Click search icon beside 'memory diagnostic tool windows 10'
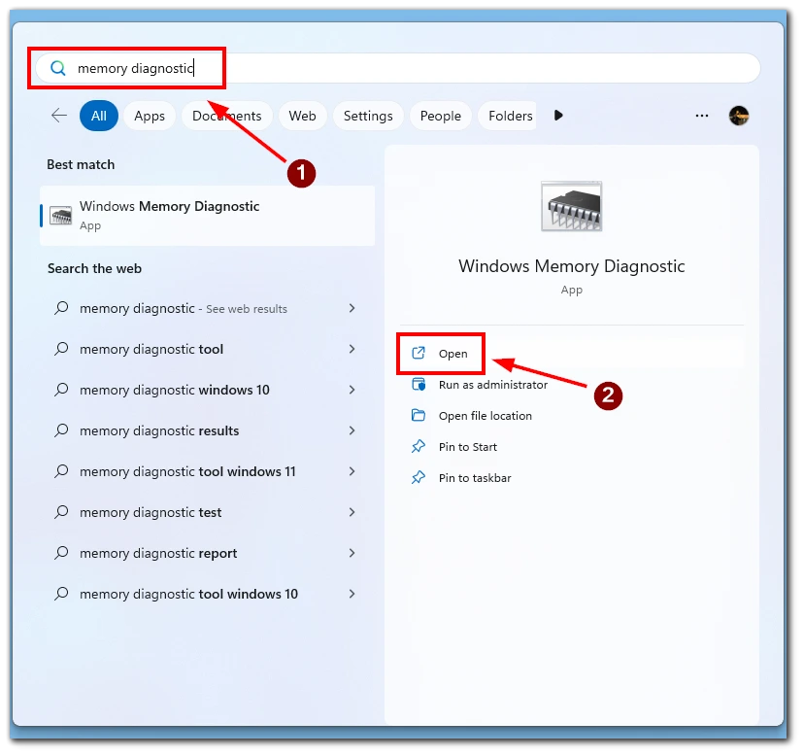 pos(61,594)
